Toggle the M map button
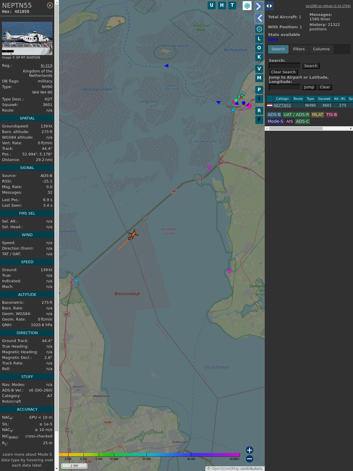 coord(259,78)
